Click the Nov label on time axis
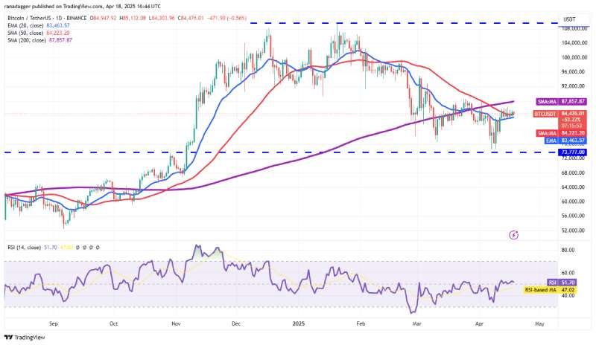The width and height of the screenshot is (596, 345). pyautogui.click(x=176, y=323)
